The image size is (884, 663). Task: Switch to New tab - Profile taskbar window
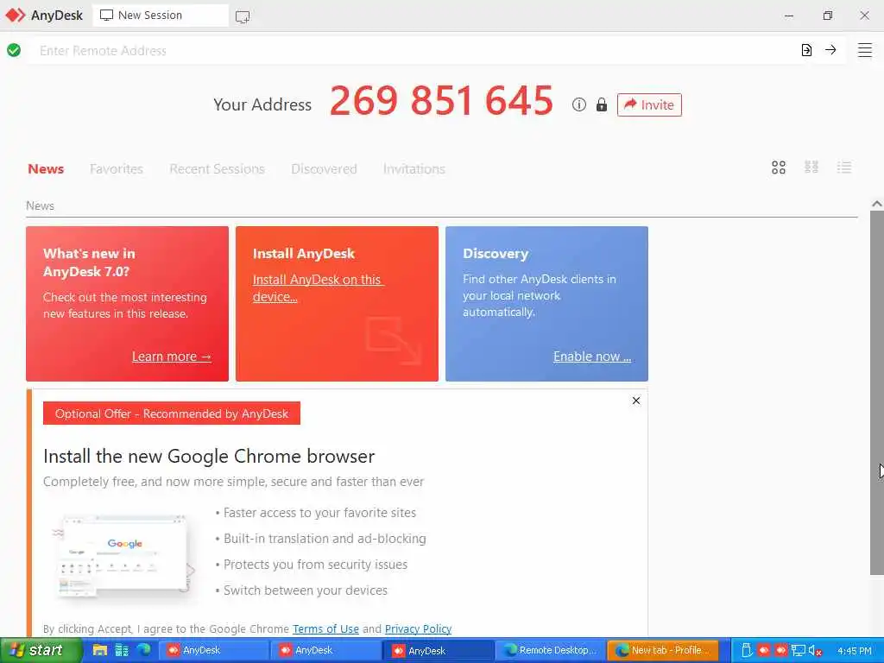(x=663, y=650)
